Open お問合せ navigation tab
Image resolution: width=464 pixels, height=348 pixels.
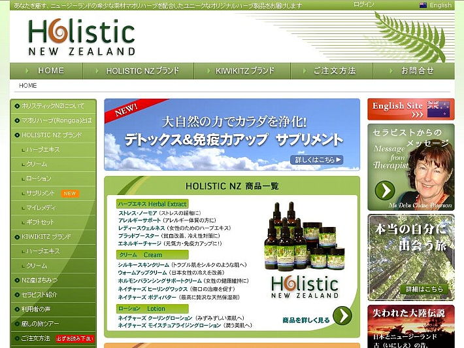(414, 71)
